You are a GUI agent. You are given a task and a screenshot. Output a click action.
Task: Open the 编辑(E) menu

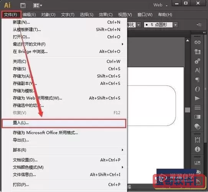coord(29,15)
